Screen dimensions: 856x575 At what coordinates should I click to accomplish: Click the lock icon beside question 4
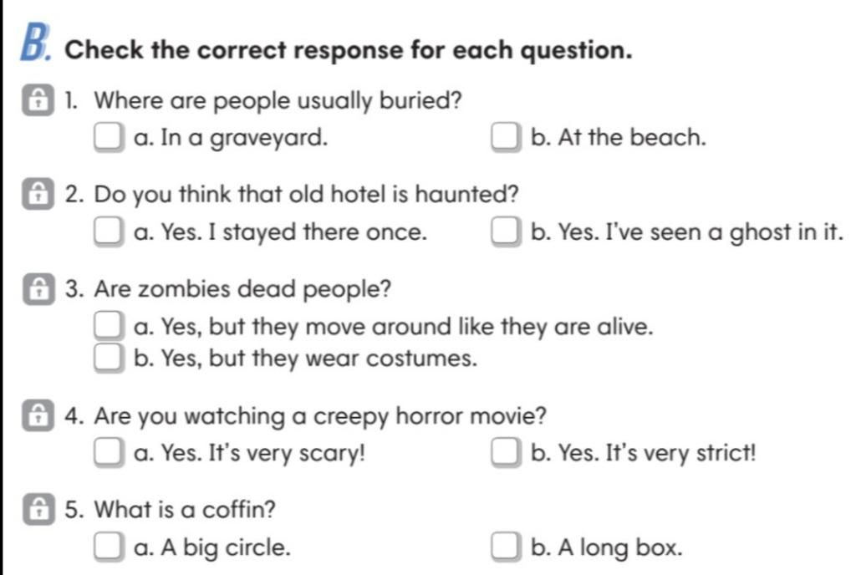coord(38,415)
